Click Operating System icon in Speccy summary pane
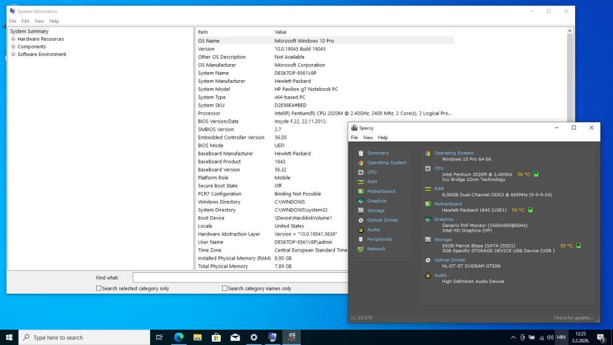This screenshot has width=613, height=345. (428, 153)
